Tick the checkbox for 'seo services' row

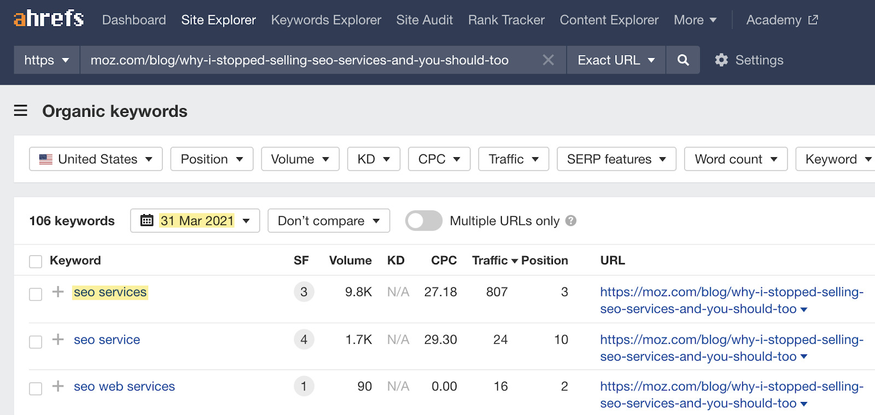[36, 294]
